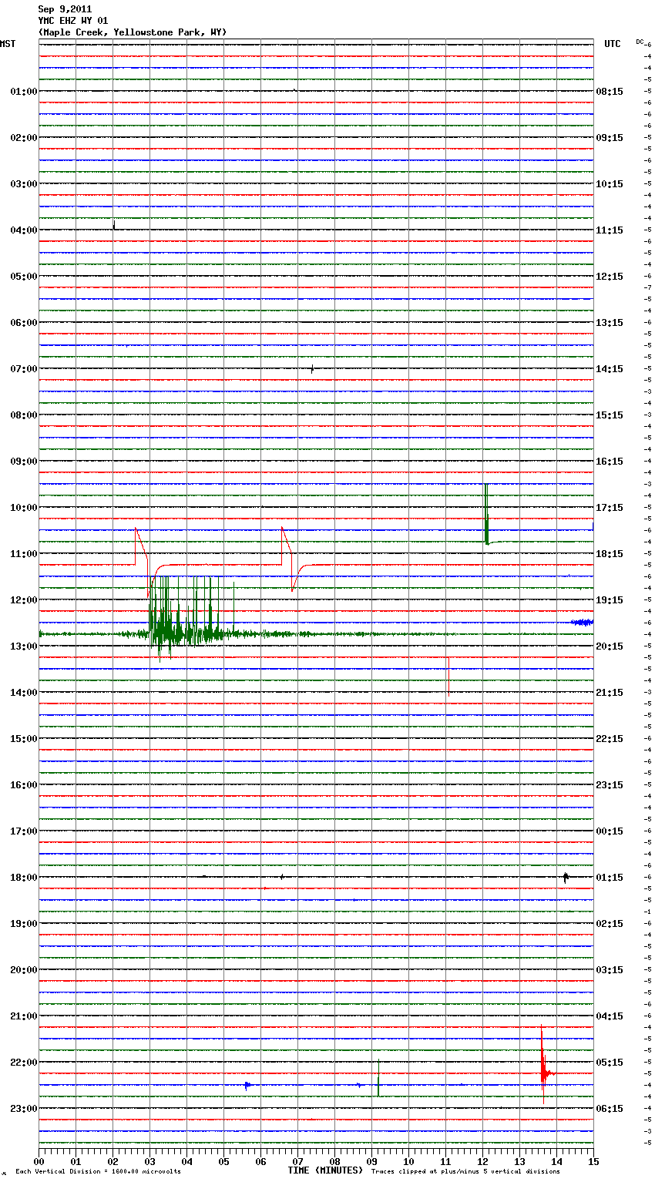The image size is (655, 1182).
Task: Click minute tick label 00 on bottom axis
Action: tap(39, 1161)
